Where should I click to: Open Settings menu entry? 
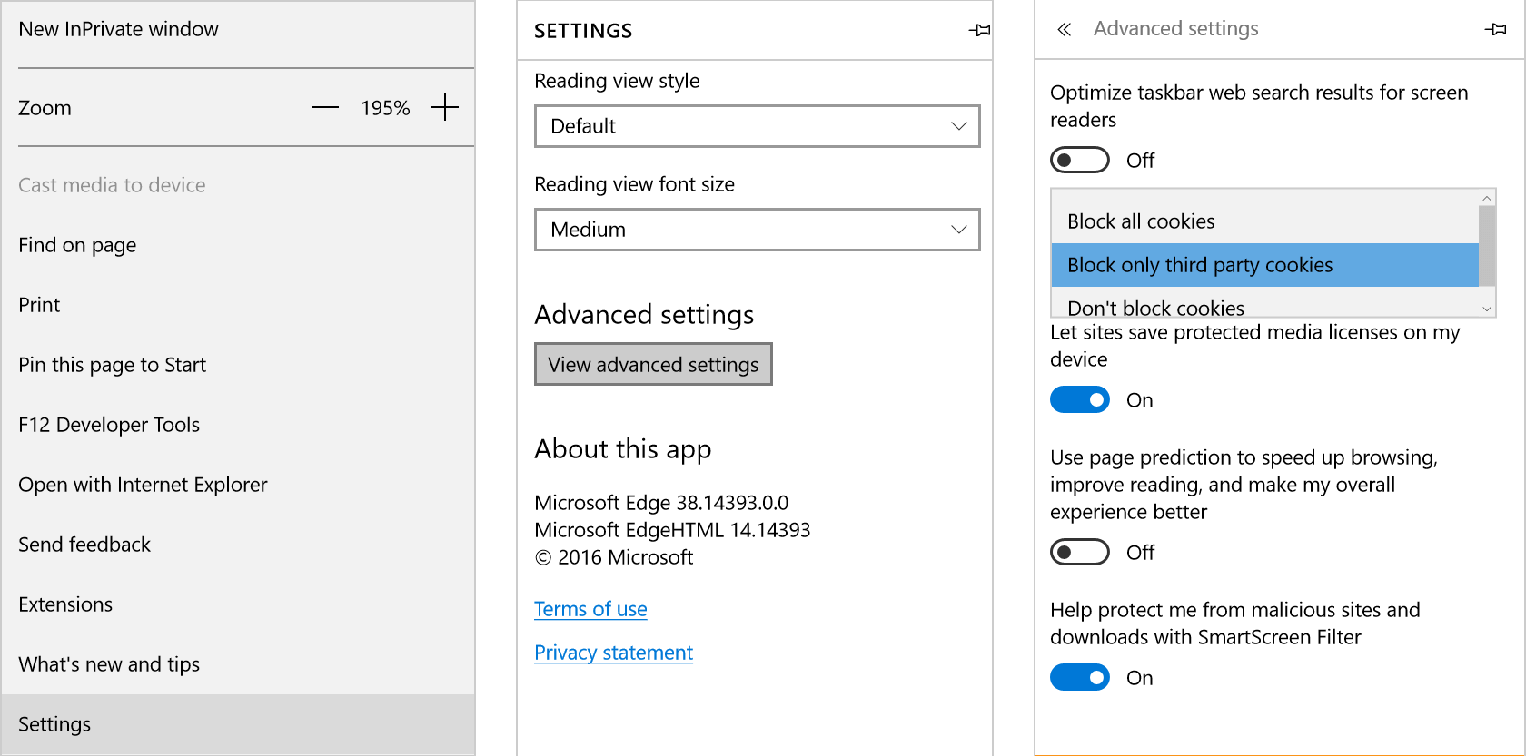pos(238,724)
